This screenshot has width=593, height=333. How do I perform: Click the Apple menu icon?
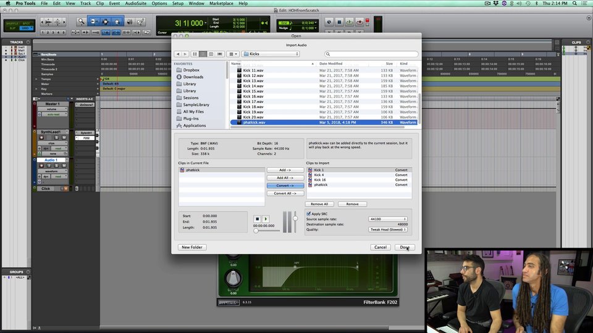8,3
